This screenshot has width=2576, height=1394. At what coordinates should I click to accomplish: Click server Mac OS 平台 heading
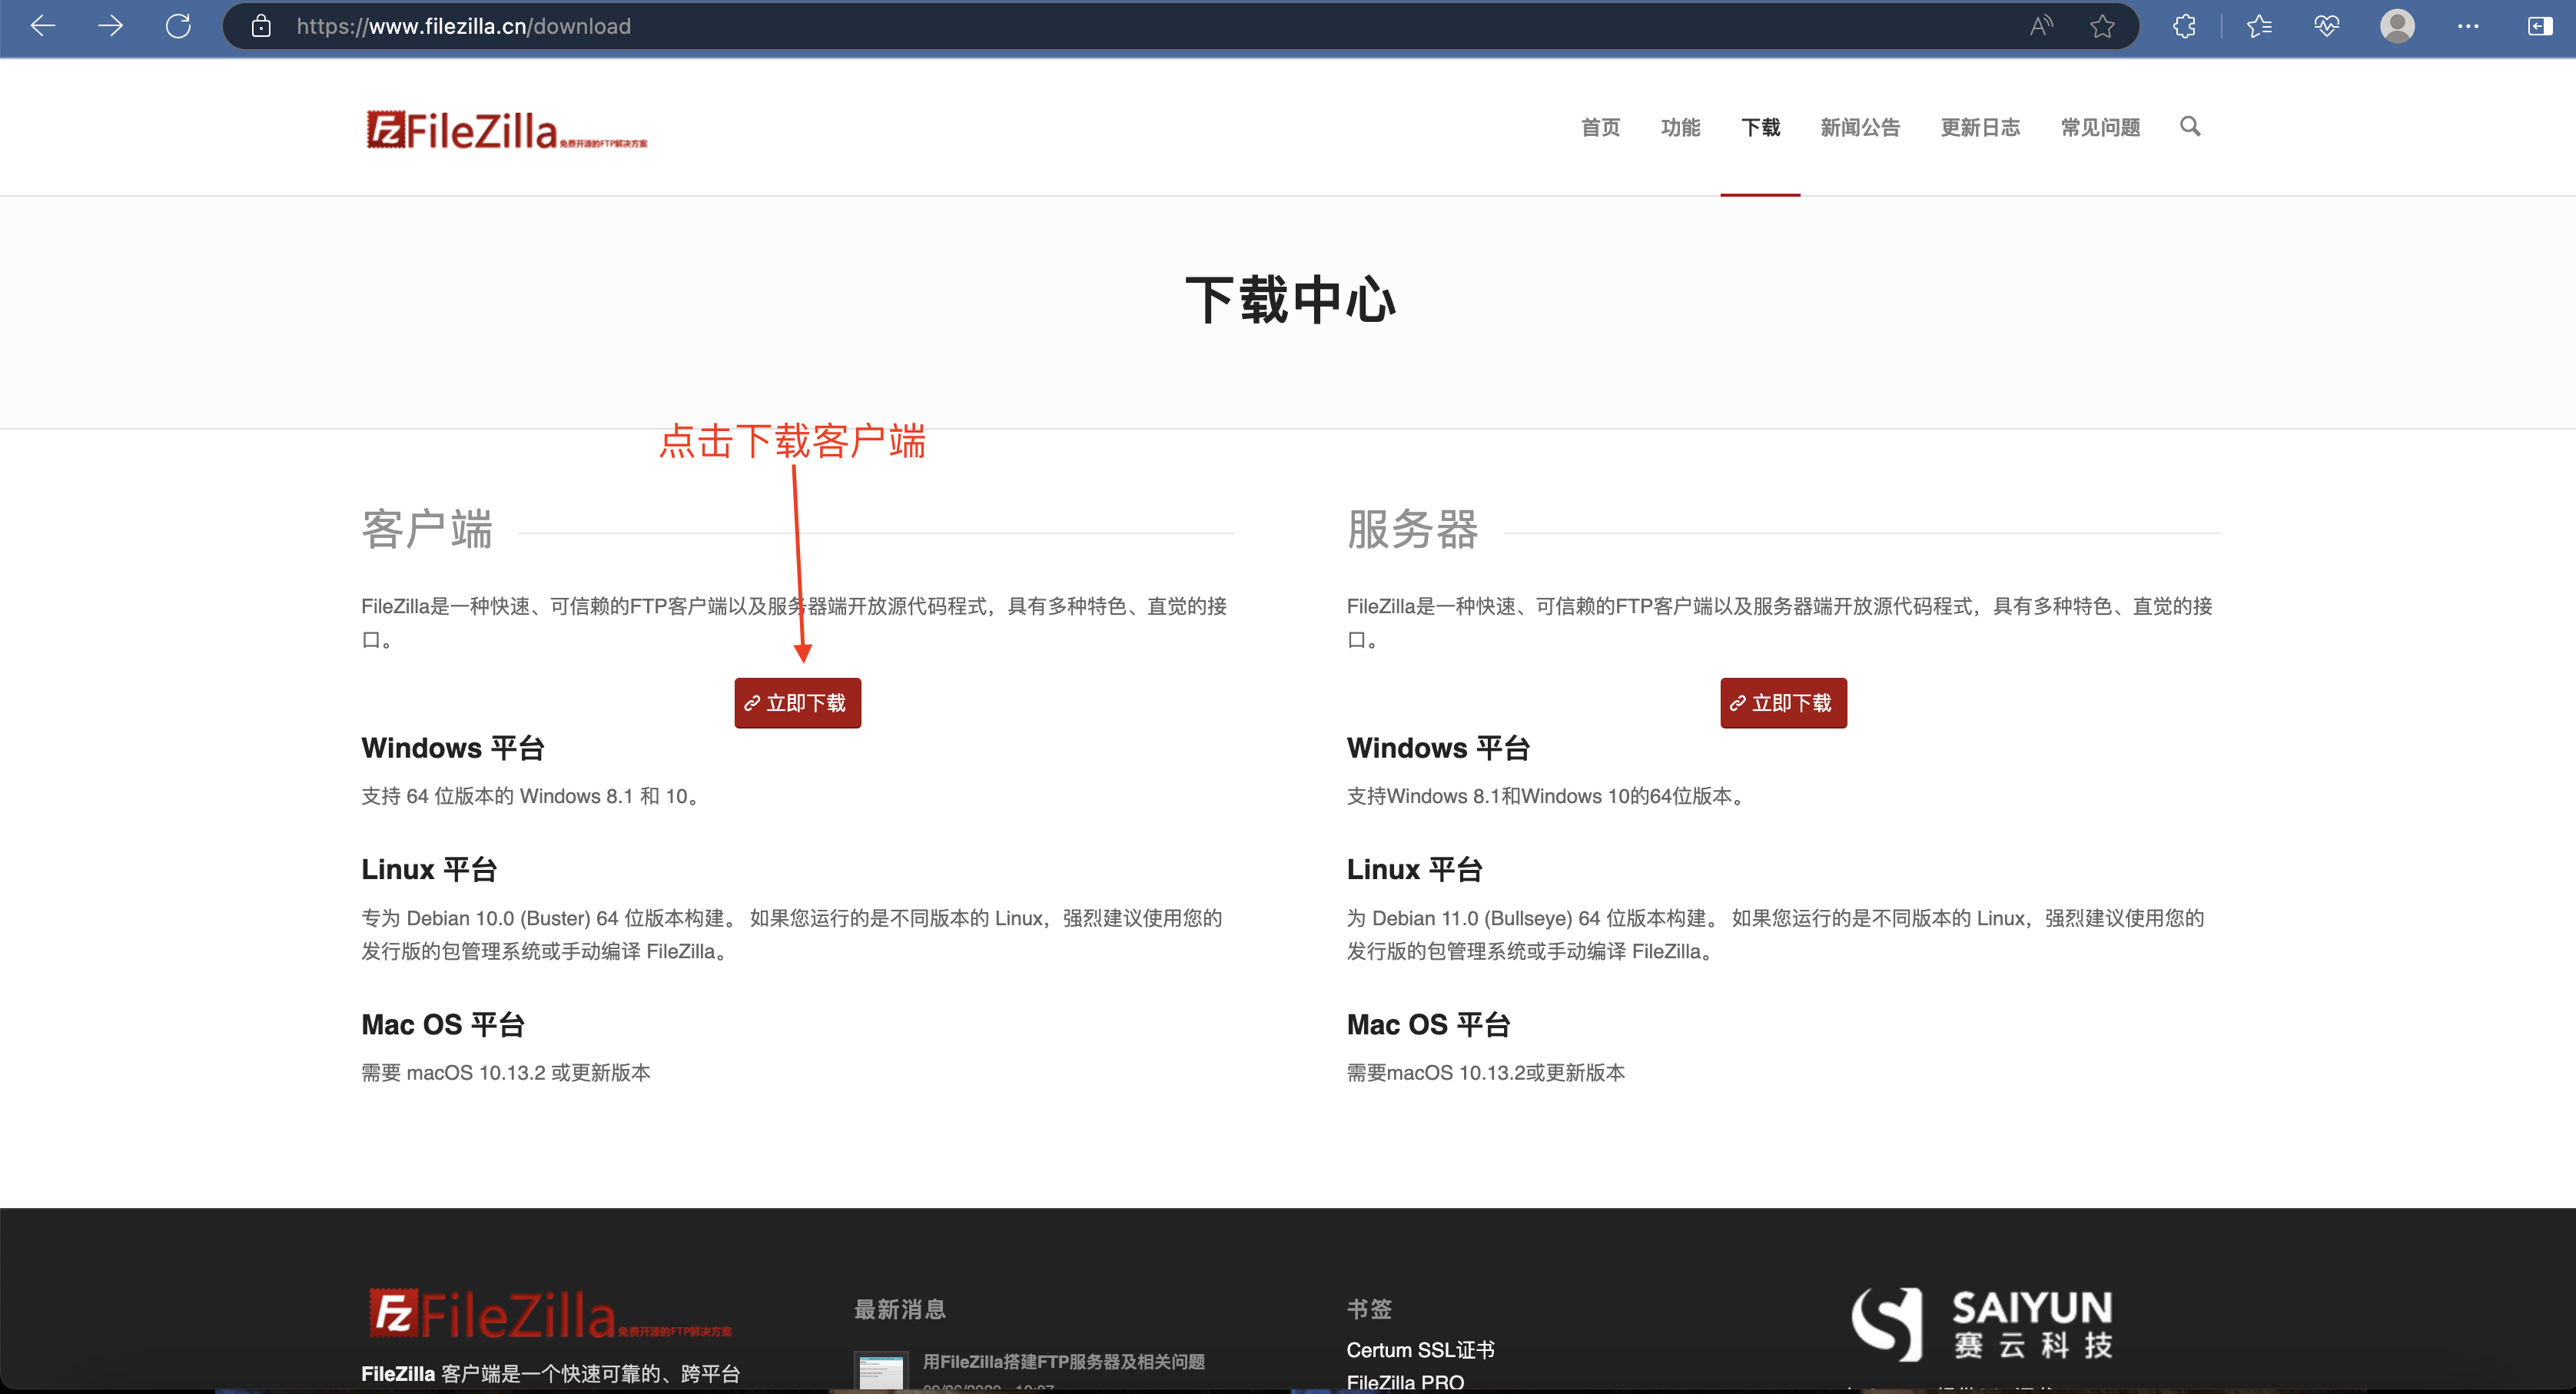(1429, 1024)
